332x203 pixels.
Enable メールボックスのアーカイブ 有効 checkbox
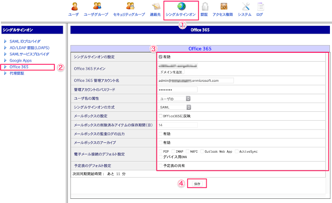pos(160,142)
